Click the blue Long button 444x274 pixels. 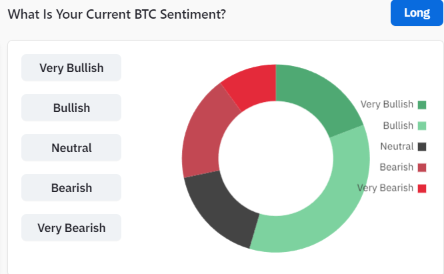tap(417, 13)
